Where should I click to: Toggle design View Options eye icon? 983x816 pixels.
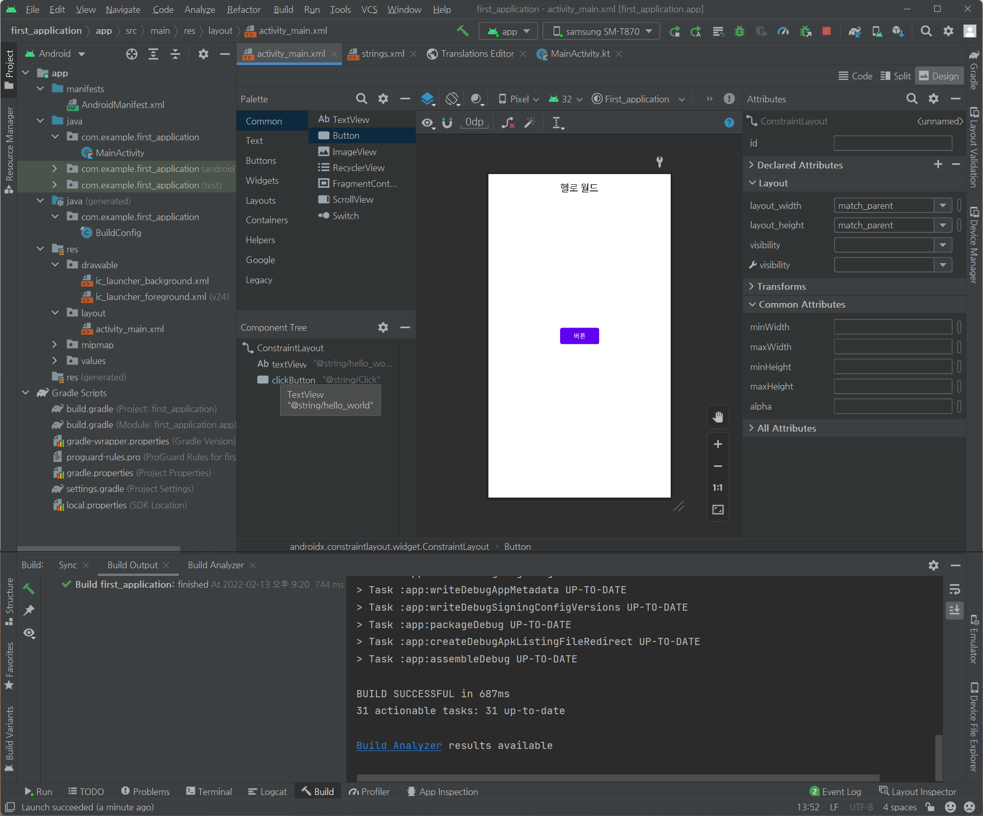pyautogui.click(x=428, y=123)
